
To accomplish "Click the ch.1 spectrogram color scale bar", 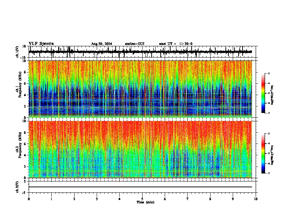I will point(263,93).
